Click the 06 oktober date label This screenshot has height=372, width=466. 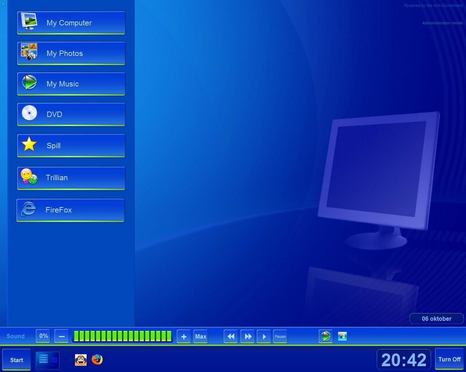tap(437, 319)
